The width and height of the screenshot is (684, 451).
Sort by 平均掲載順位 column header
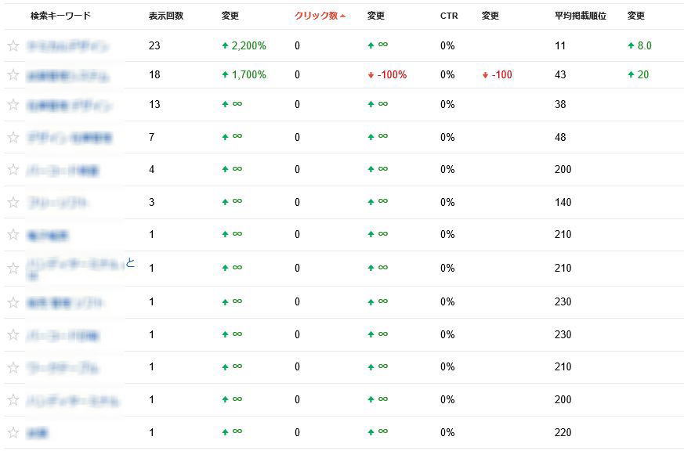pos(581,16)
